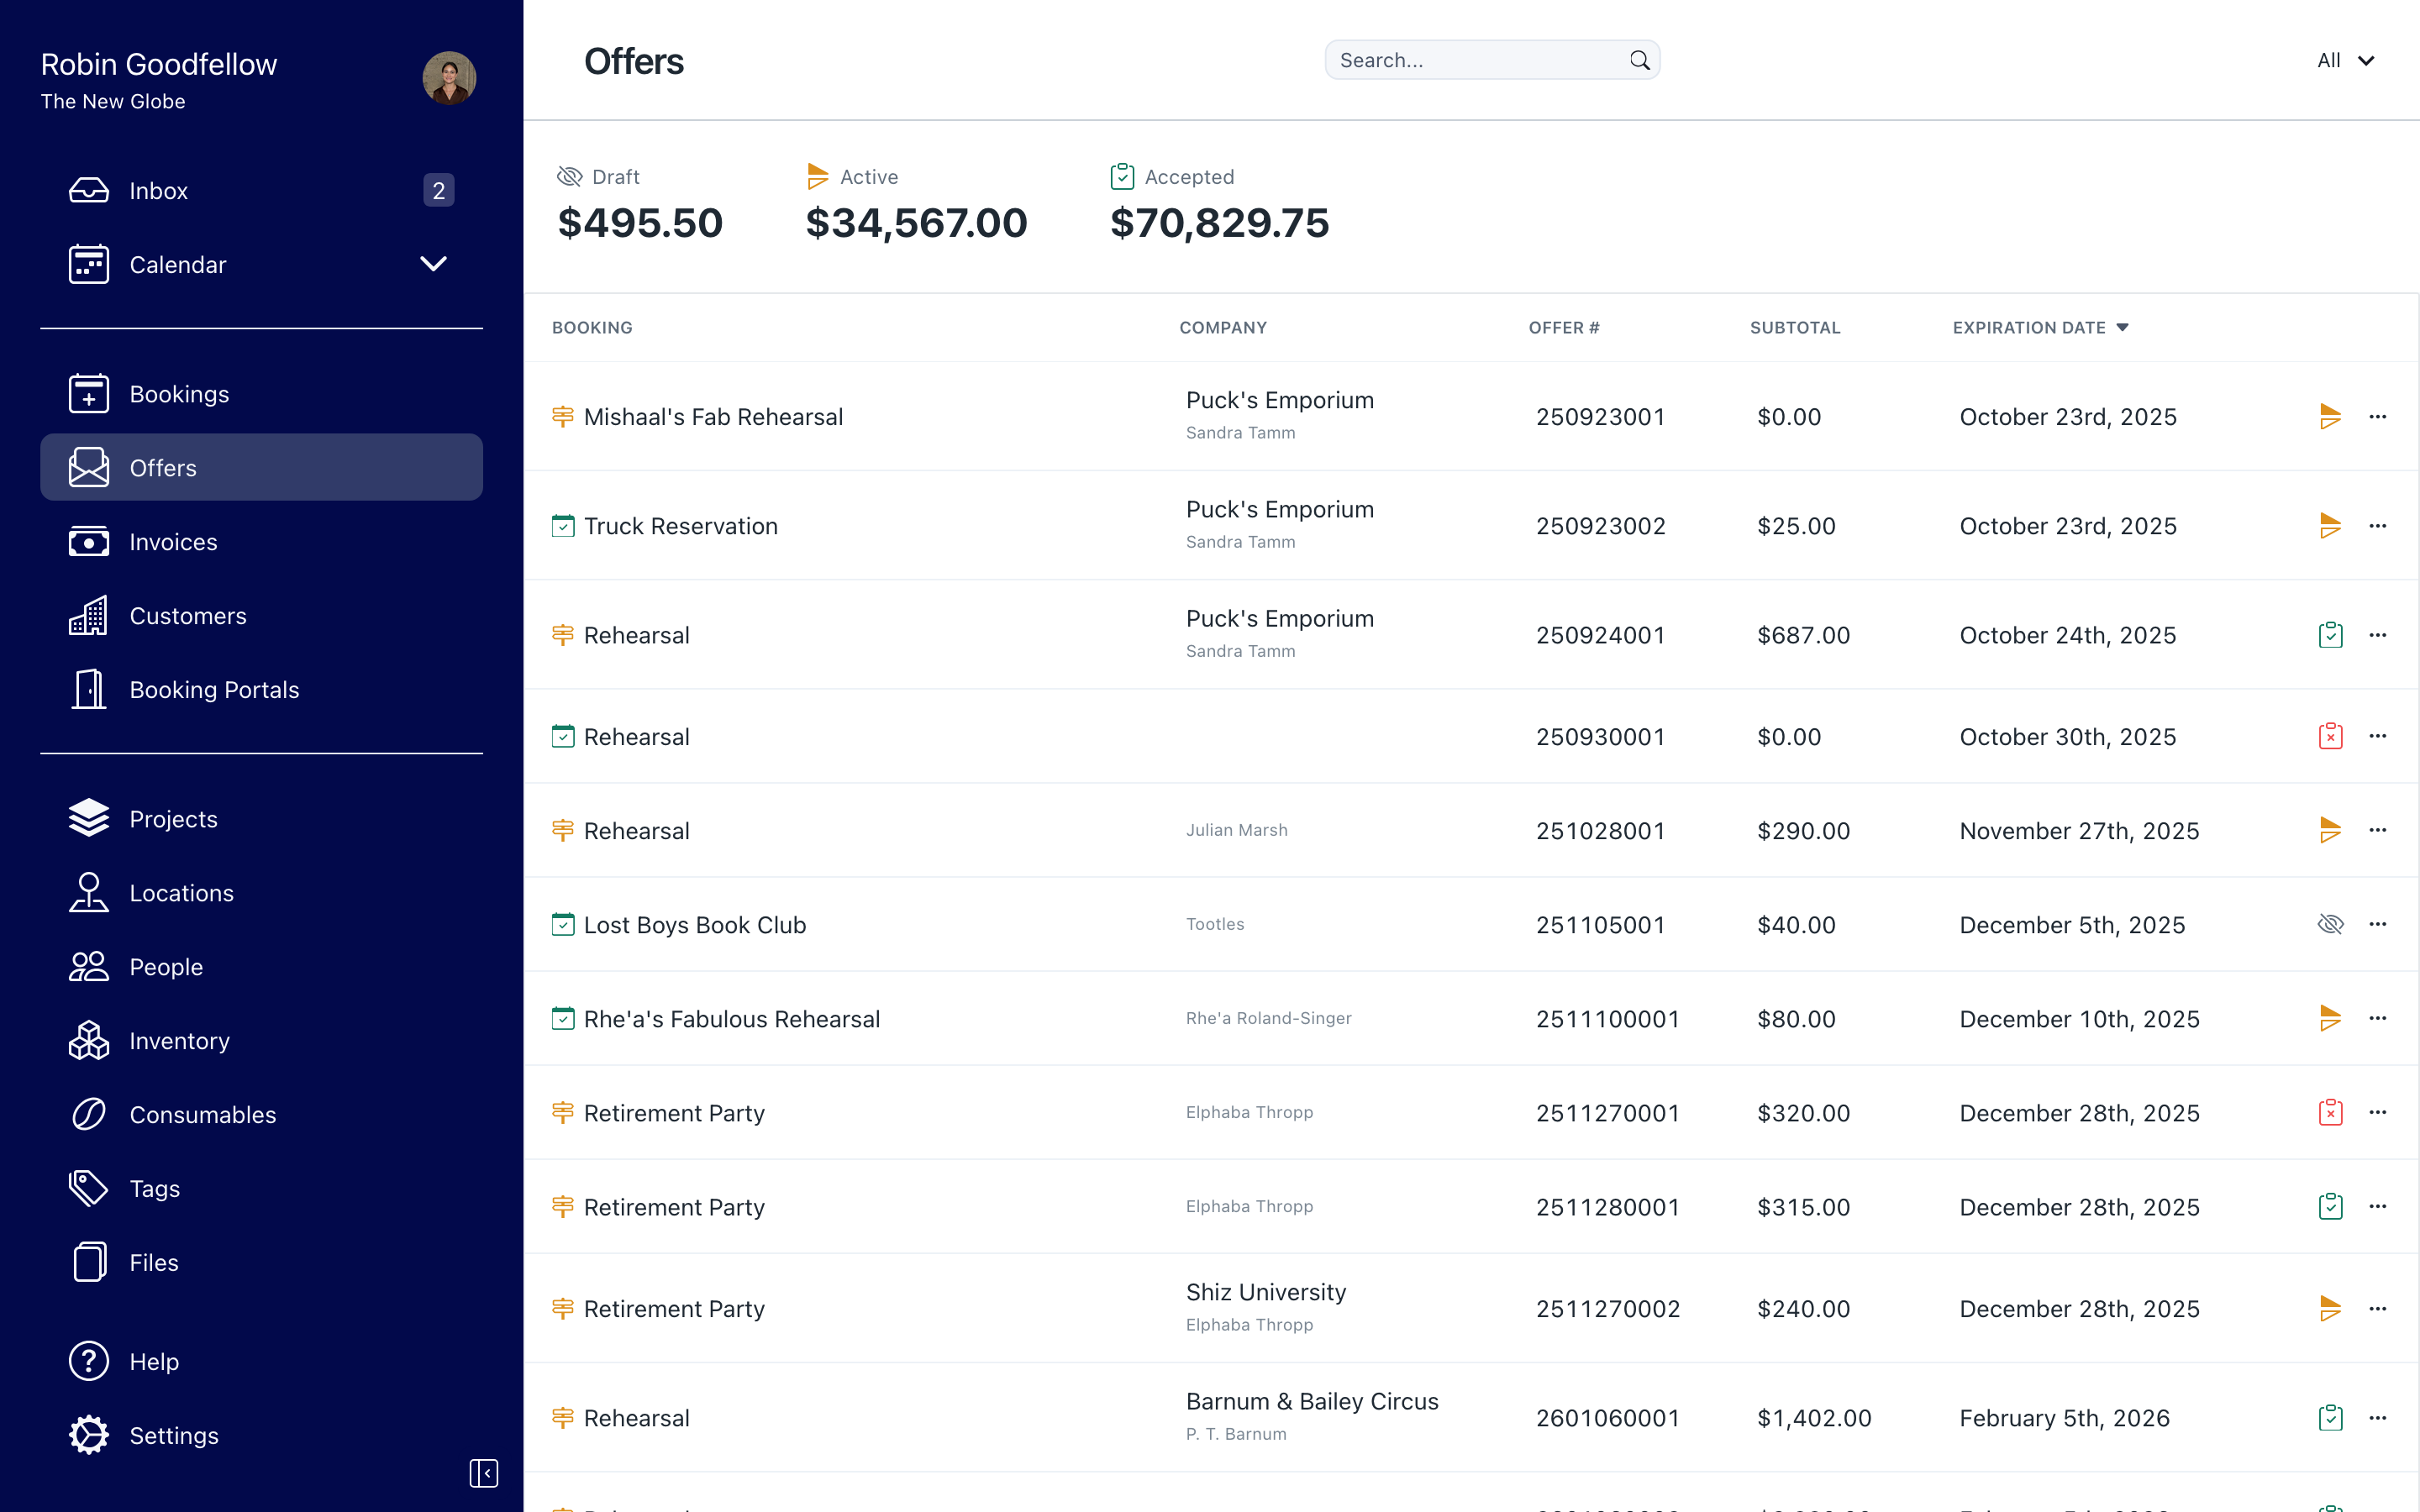This screenshot has height=1512, width=2420.
Task: Open People icon in sidebar
Action: [89, 966]
